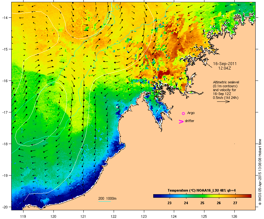Click the latitude axis label -17
Screen dimensions: 264x219
[x=5, y=112]
